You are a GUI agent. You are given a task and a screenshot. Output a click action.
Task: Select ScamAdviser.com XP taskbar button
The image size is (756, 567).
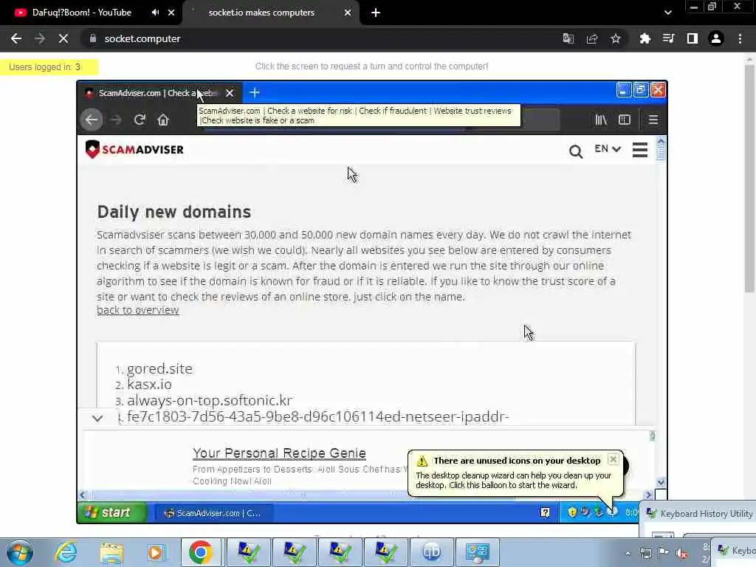213,513
